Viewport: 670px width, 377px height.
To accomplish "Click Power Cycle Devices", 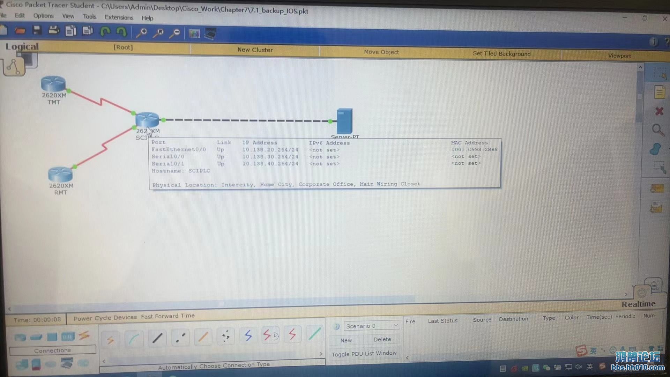I will click(x=105, y=318).
